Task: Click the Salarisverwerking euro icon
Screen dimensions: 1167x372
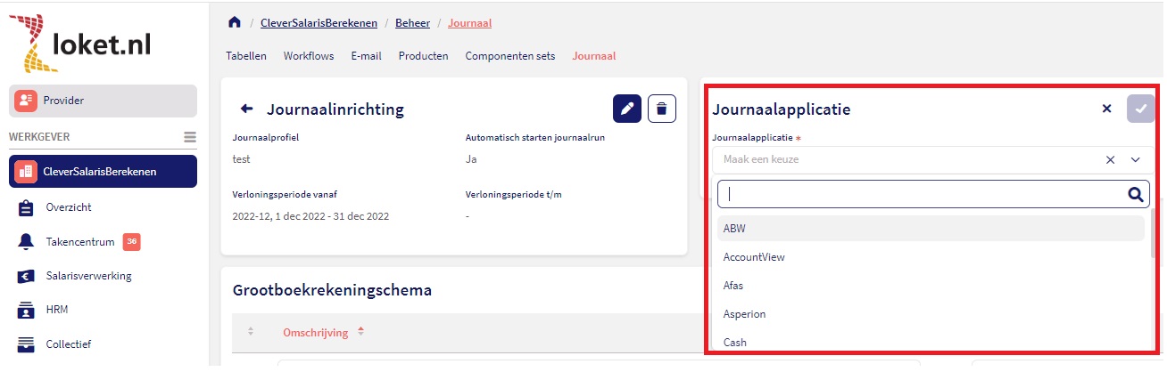Action: (26, 276)
